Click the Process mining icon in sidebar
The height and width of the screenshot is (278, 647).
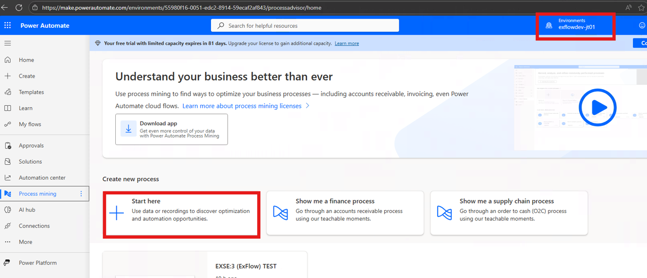(x=8, y=194)
